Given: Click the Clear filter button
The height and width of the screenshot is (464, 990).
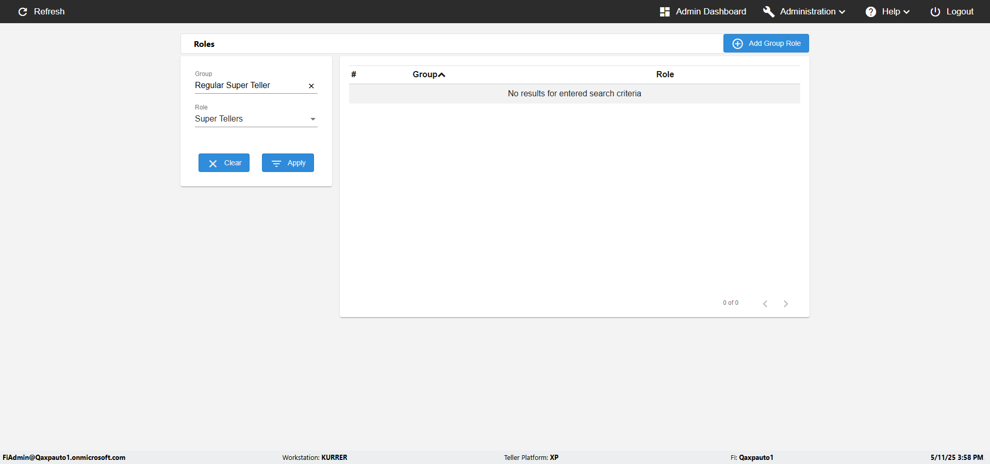Looking at the screenshot, I should coord(224,163).
